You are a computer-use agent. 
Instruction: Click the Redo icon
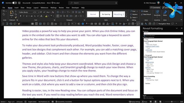coord(4,15)
